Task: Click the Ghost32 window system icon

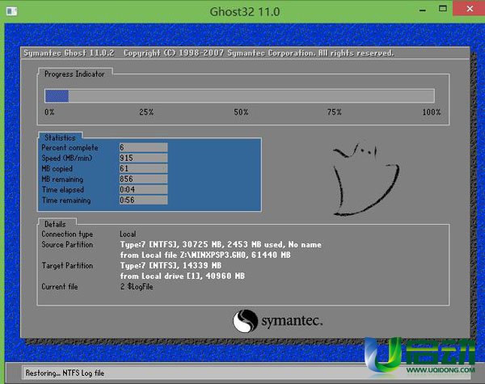Action: click(12, 11)
